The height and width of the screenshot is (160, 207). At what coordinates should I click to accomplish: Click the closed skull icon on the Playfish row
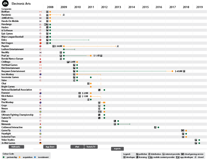(x=118, y=46)
